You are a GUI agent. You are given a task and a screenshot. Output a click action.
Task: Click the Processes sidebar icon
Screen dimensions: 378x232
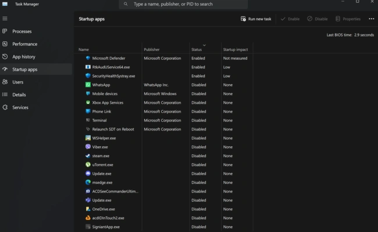coord(5,31)
